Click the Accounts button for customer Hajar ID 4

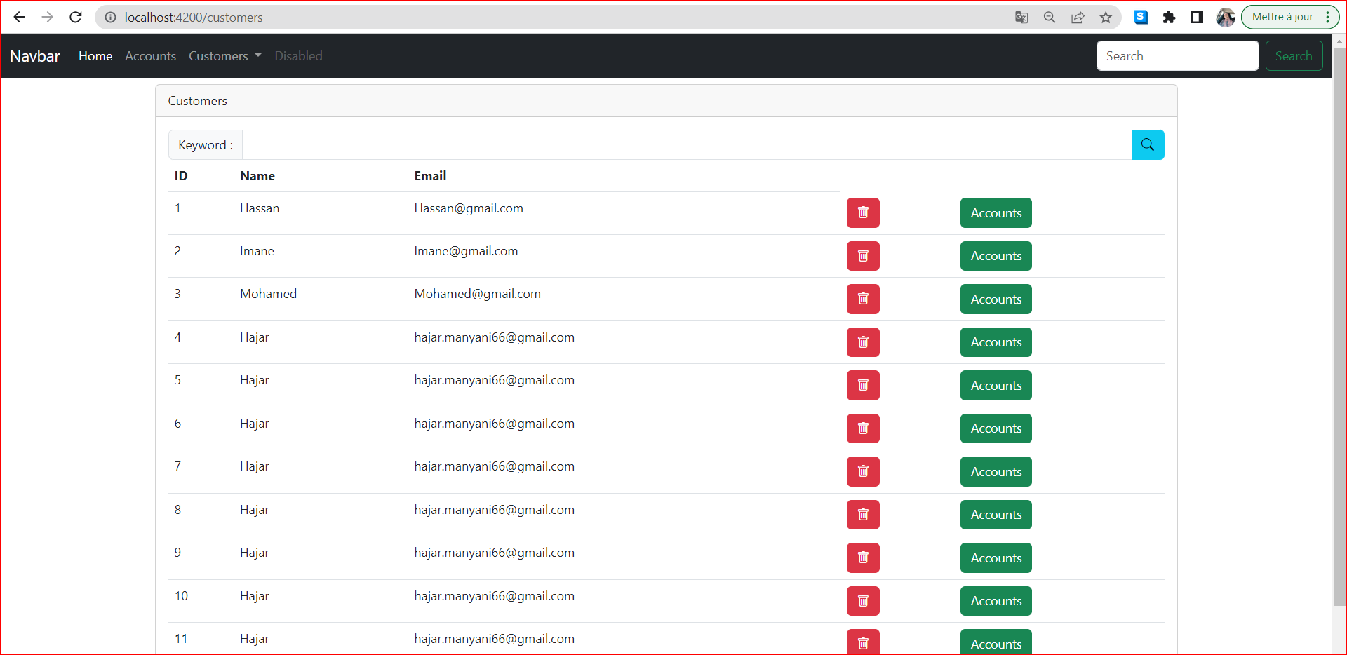[x=996, y=342]
